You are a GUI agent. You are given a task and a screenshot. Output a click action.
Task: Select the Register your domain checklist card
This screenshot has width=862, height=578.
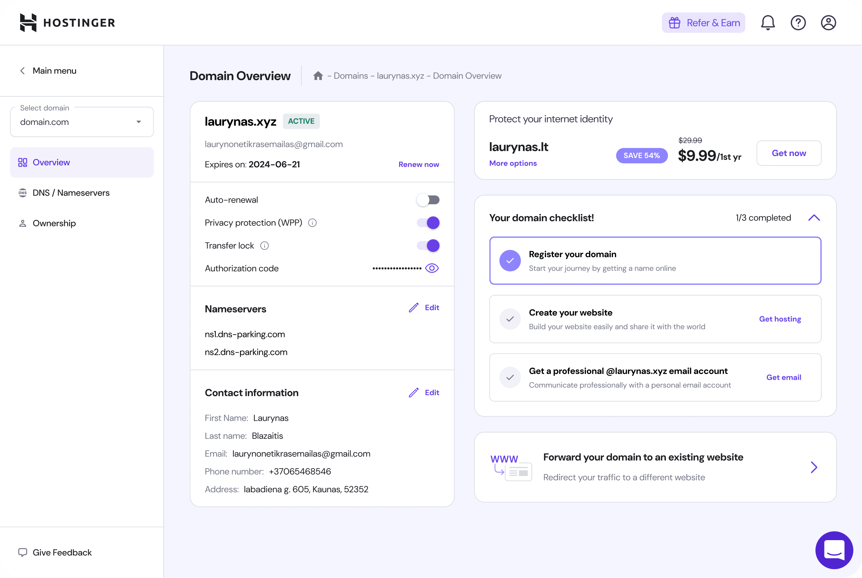[x=655, y=261]
